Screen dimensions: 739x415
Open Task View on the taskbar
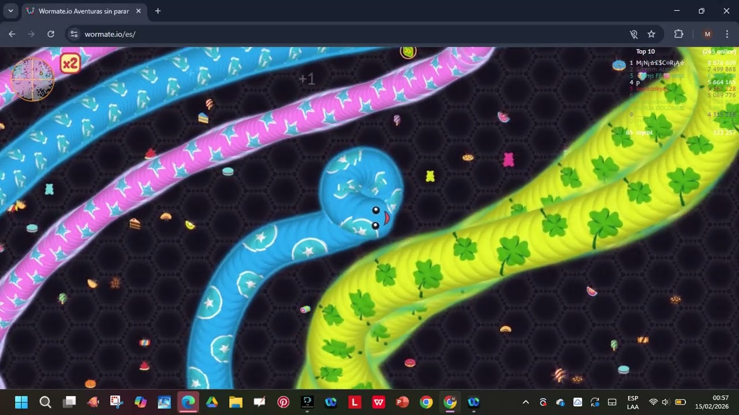(x=69, y=402)
